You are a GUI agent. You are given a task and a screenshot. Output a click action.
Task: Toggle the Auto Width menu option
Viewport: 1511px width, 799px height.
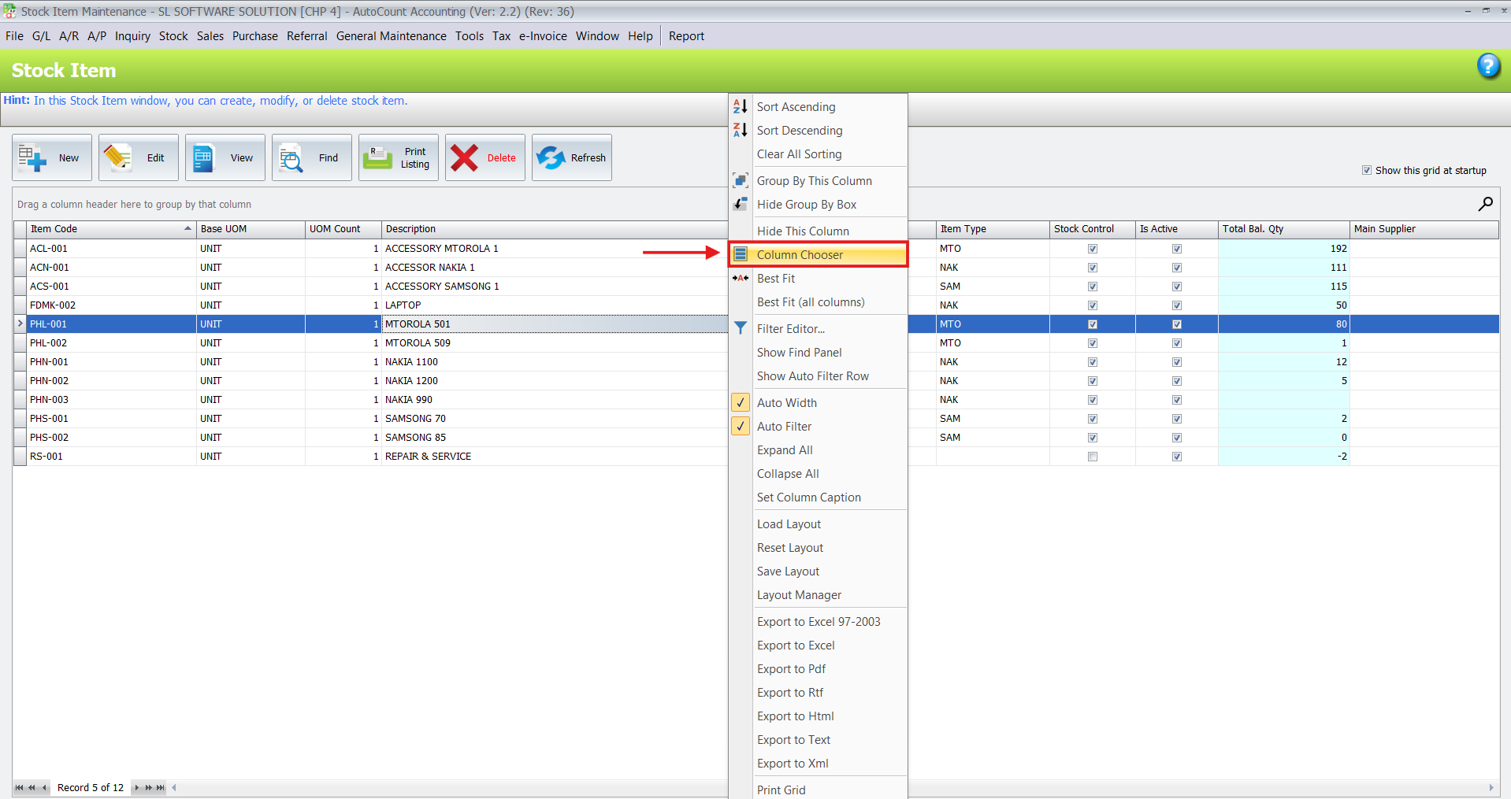coord(786,403)
